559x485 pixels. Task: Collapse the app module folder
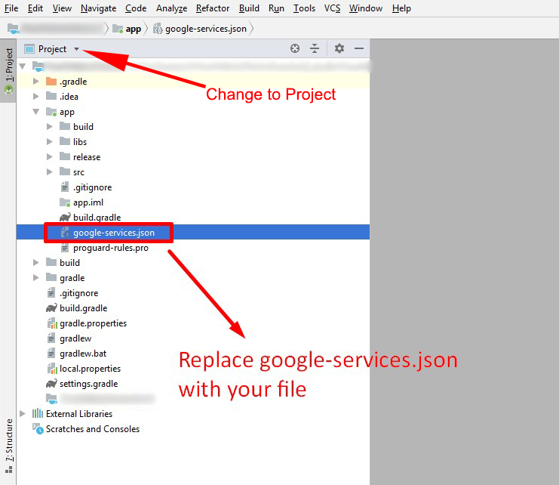tap(35, 112)
